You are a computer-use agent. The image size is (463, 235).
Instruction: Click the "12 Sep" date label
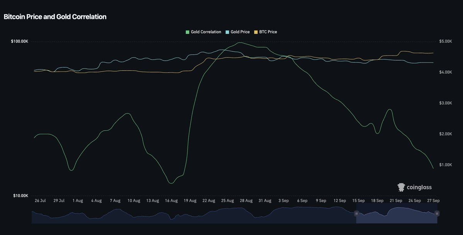point(340,201)
